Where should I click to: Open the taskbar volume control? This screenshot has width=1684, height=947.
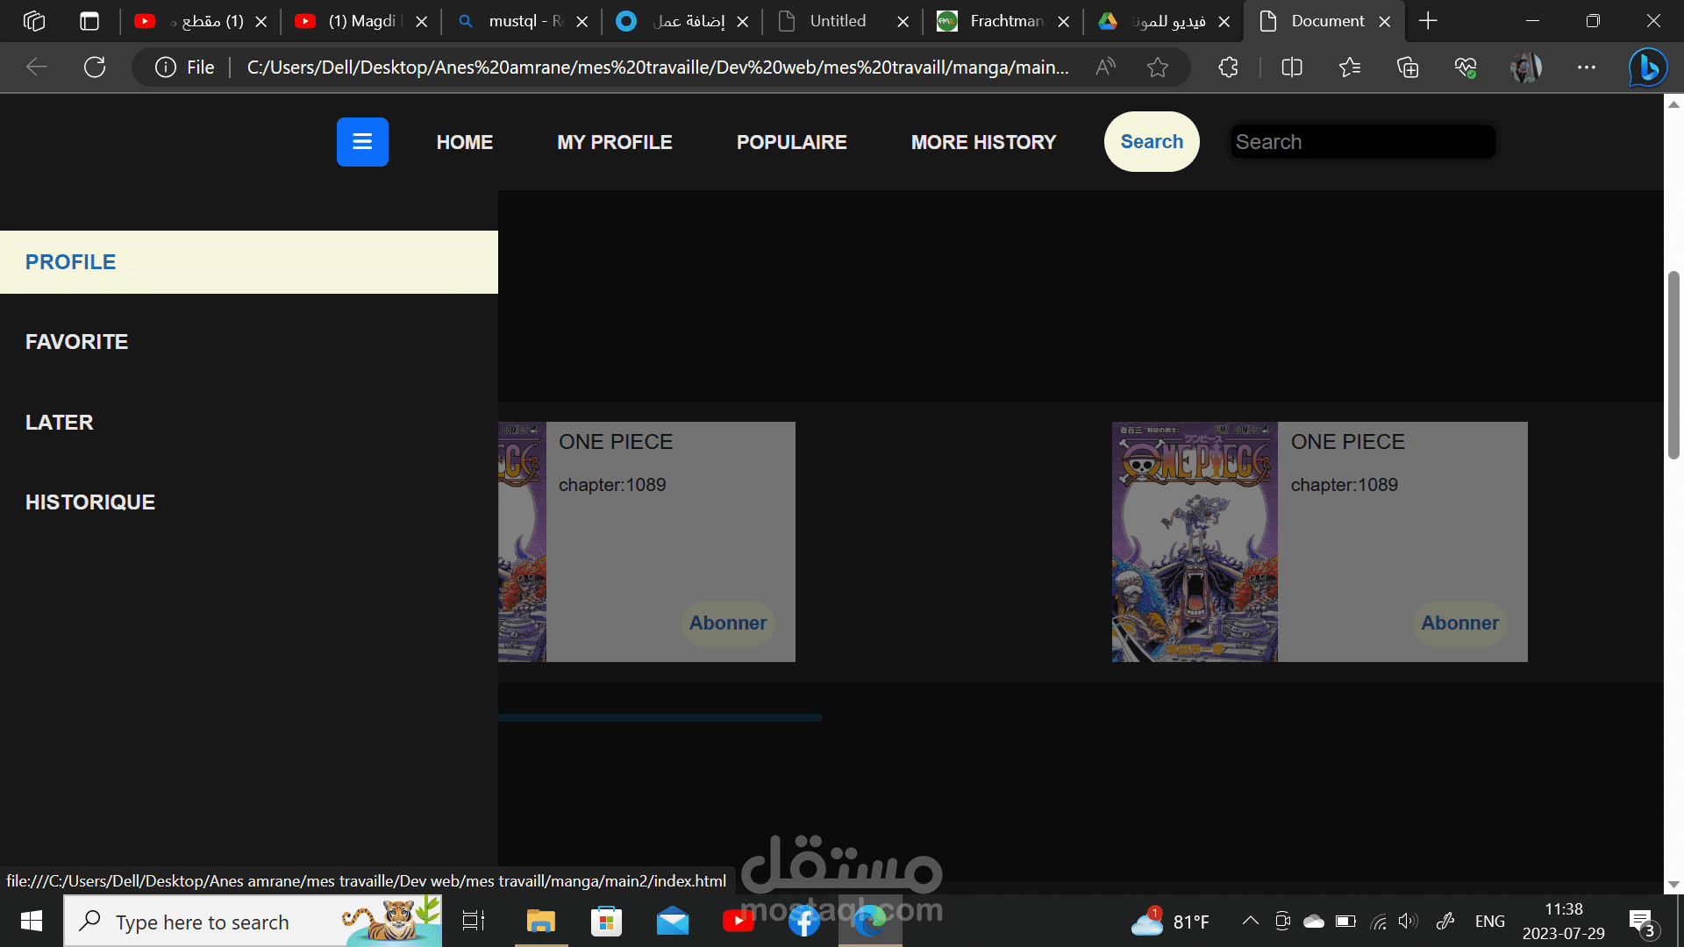(1408, 921)
